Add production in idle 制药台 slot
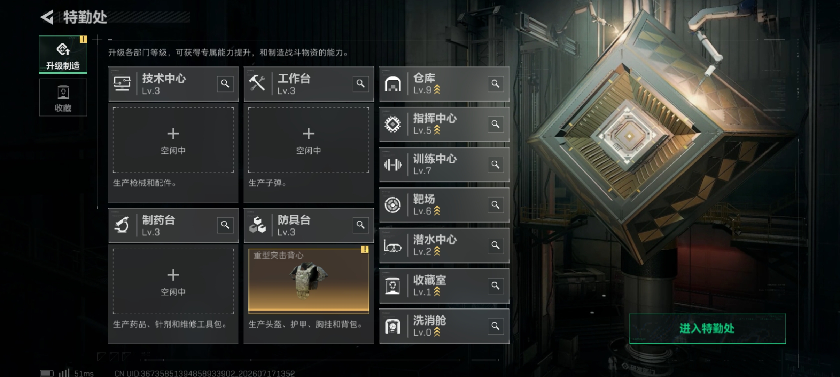840x377 pixels. [x=173, y=281]
